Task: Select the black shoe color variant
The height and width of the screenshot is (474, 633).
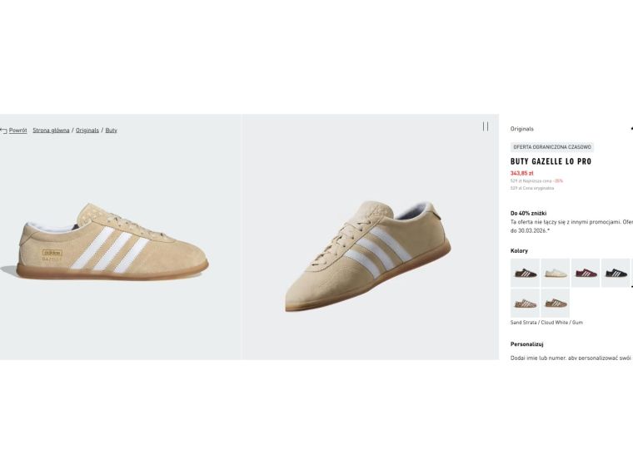Action: tap(615, 273)
